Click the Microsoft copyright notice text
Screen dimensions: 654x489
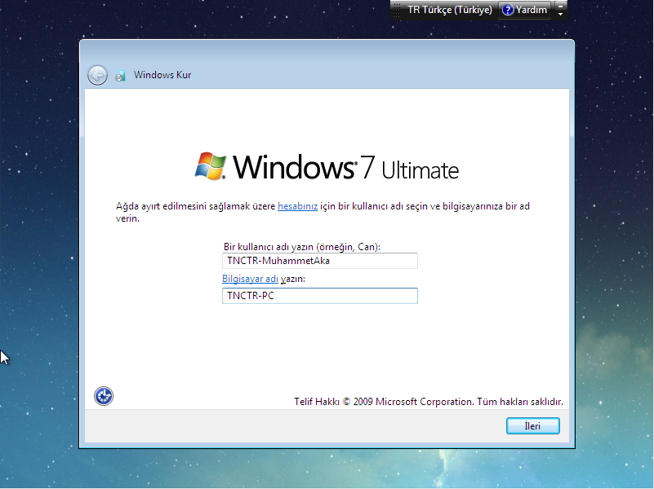[428, 402]
